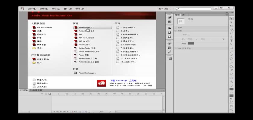Open the properties panel options menu
This screenshot has width=253, height=120.
pos(226,15)
